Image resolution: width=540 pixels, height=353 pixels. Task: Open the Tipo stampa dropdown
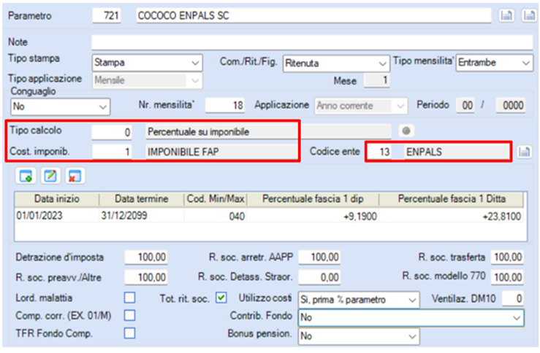pos(148,63)
